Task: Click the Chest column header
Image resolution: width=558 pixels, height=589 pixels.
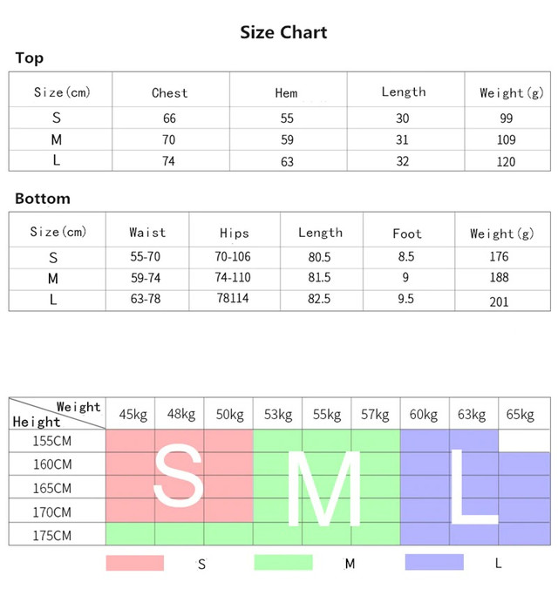Action: coord(169,93)
